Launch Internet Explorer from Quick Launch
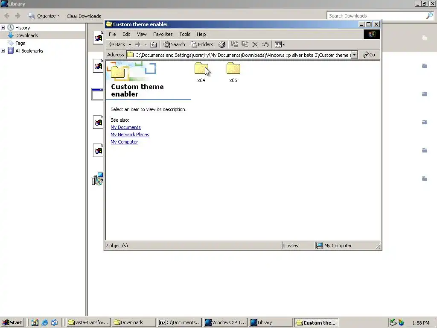The height and width of the screenshot is (328, 437). click(x=44, y=323)
